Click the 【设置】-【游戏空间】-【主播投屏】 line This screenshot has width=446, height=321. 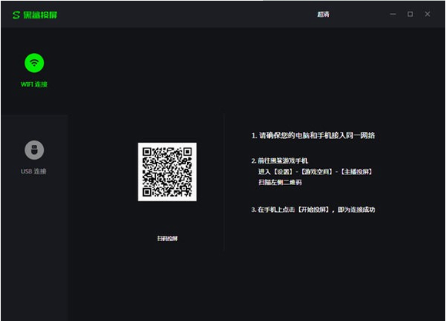pyautogui.click(x=315, y=171)
